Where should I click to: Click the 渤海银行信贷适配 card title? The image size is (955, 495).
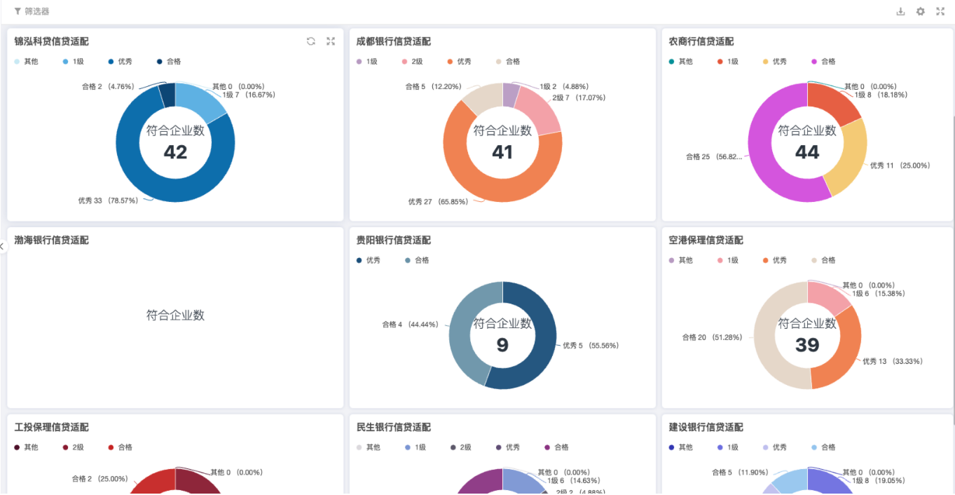coord(52,240)
